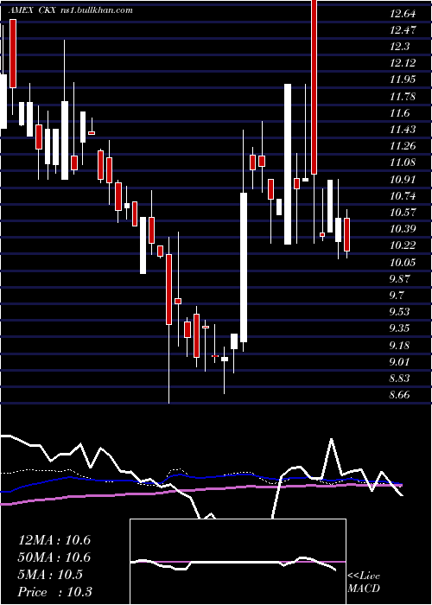The image size is (432, 605).
Task: Click the 12.3 price axis label
Action: pos(400,47)
